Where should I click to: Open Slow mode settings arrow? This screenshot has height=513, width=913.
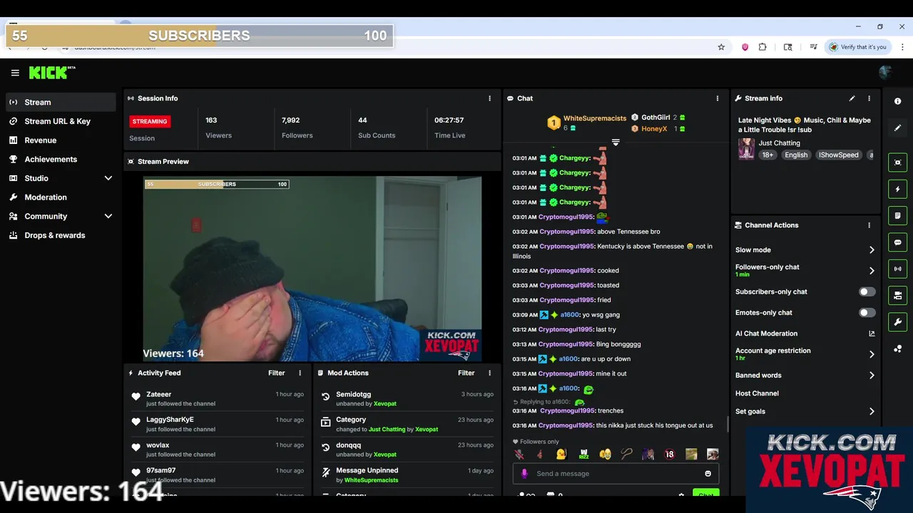tap(872, 250)
